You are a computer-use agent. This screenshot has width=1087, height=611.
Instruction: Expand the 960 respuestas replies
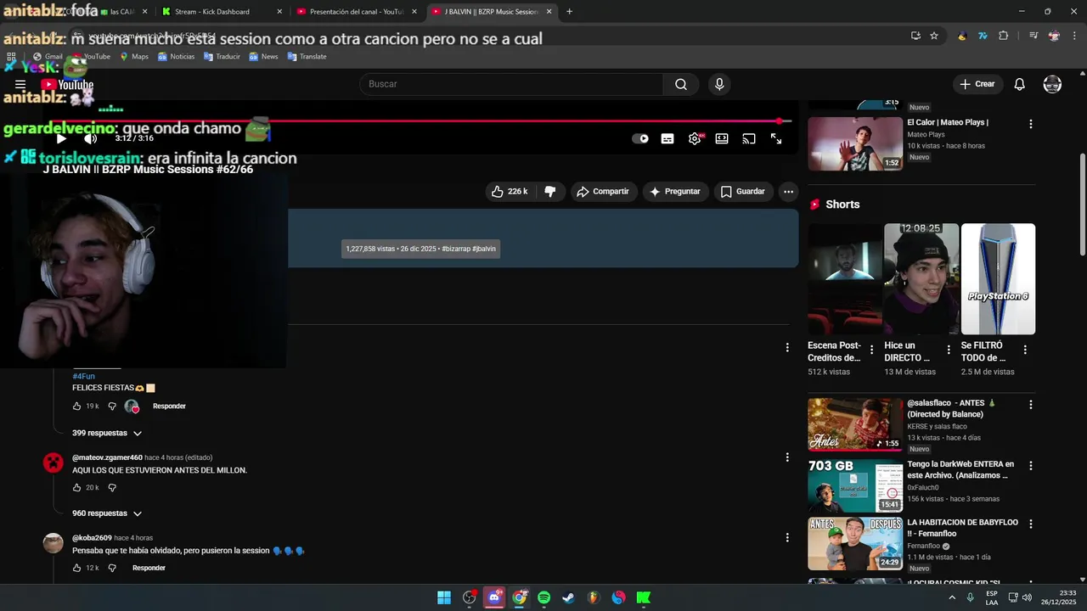107,513
